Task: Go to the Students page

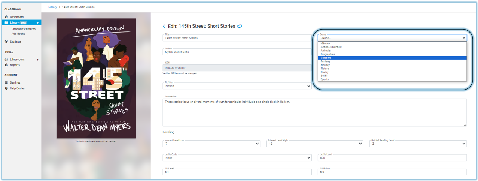Action: (x=16, y=42)
